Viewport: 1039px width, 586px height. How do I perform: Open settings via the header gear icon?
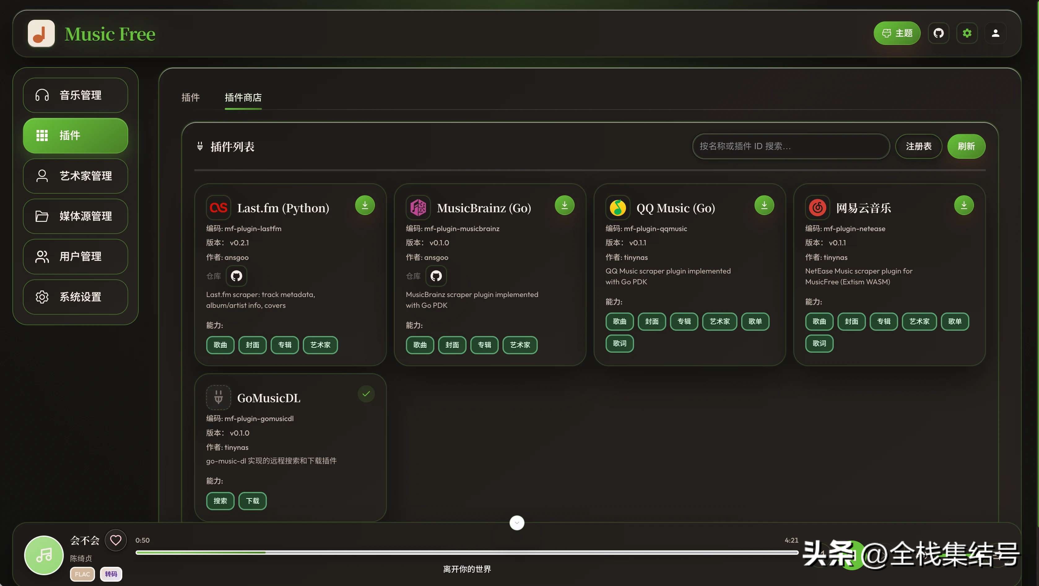(967, 33)
